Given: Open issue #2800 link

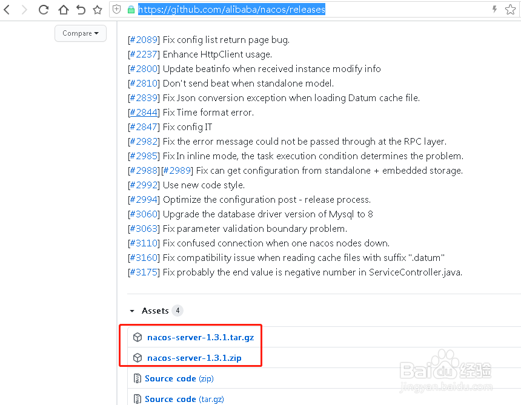Looking at the screenshot, I should point(144,69).
